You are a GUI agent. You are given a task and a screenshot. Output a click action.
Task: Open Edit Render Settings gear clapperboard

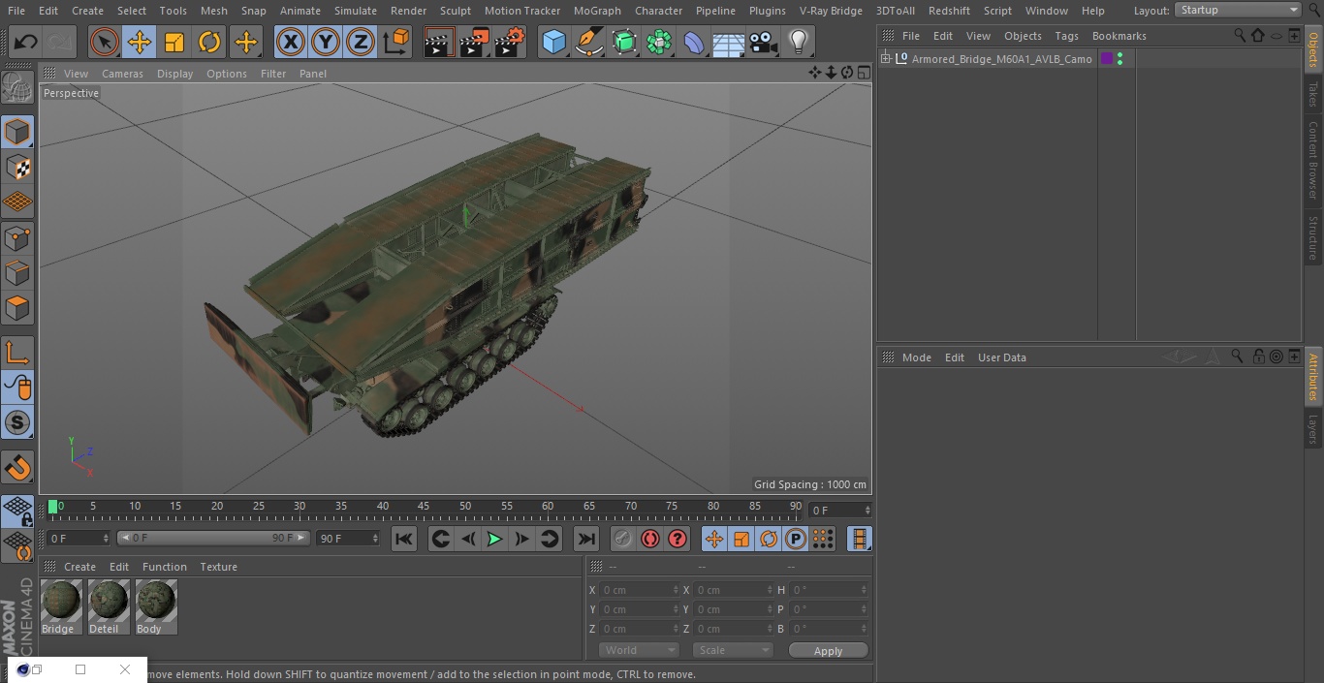[510, 42]
